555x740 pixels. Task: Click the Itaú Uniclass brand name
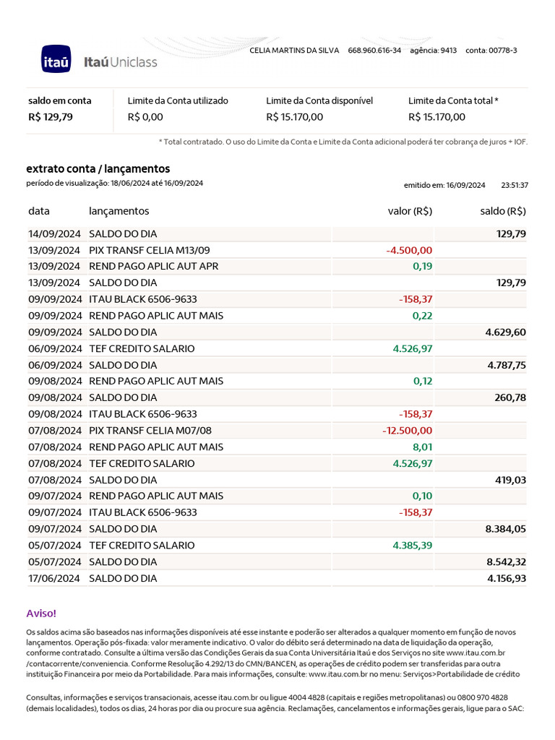120,62
